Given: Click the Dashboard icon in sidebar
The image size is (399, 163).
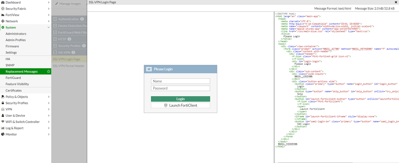Looking at the screenshot, I should tap(3, 2).
